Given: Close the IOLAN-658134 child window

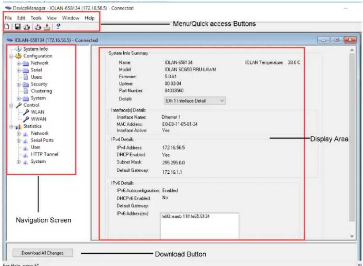Looking at the screenshot, I should point(350,40).
